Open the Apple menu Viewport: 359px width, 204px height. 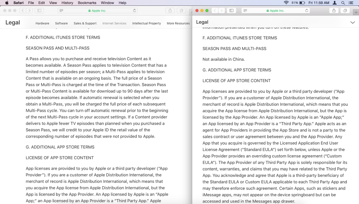[x=7, y=3]
